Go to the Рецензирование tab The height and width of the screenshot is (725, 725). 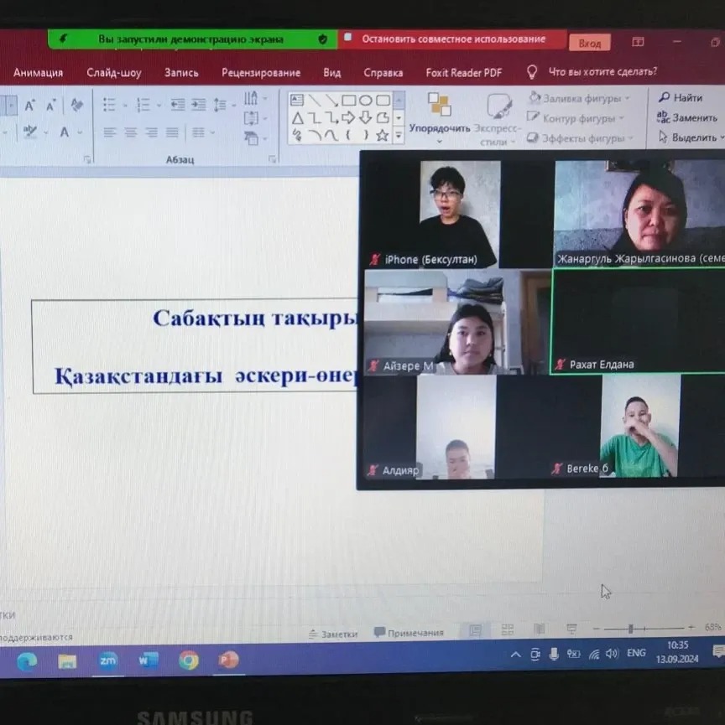261,73
